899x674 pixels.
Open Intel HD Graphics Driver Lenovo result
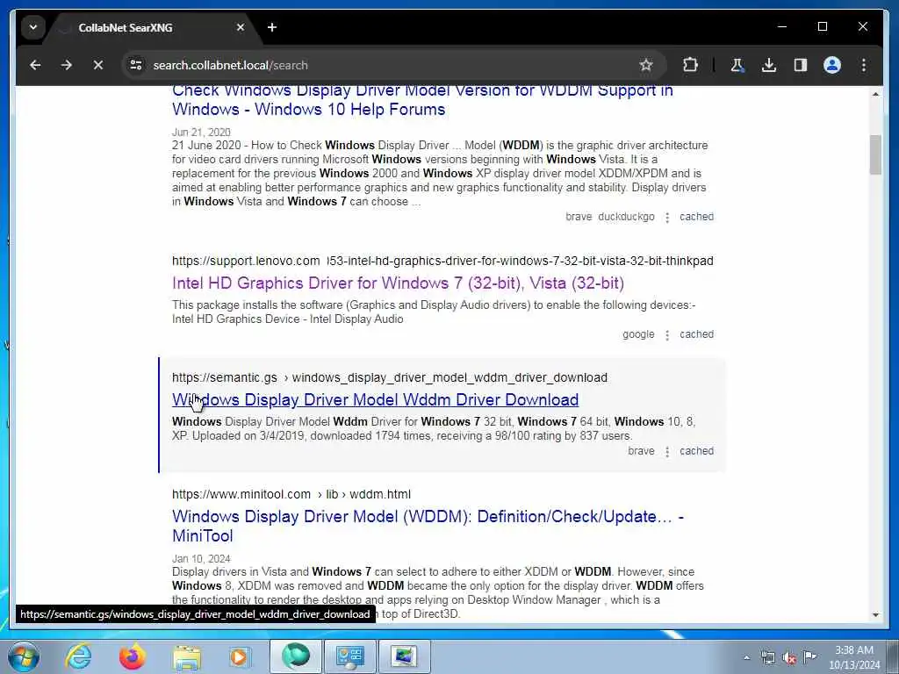(398, 283)
